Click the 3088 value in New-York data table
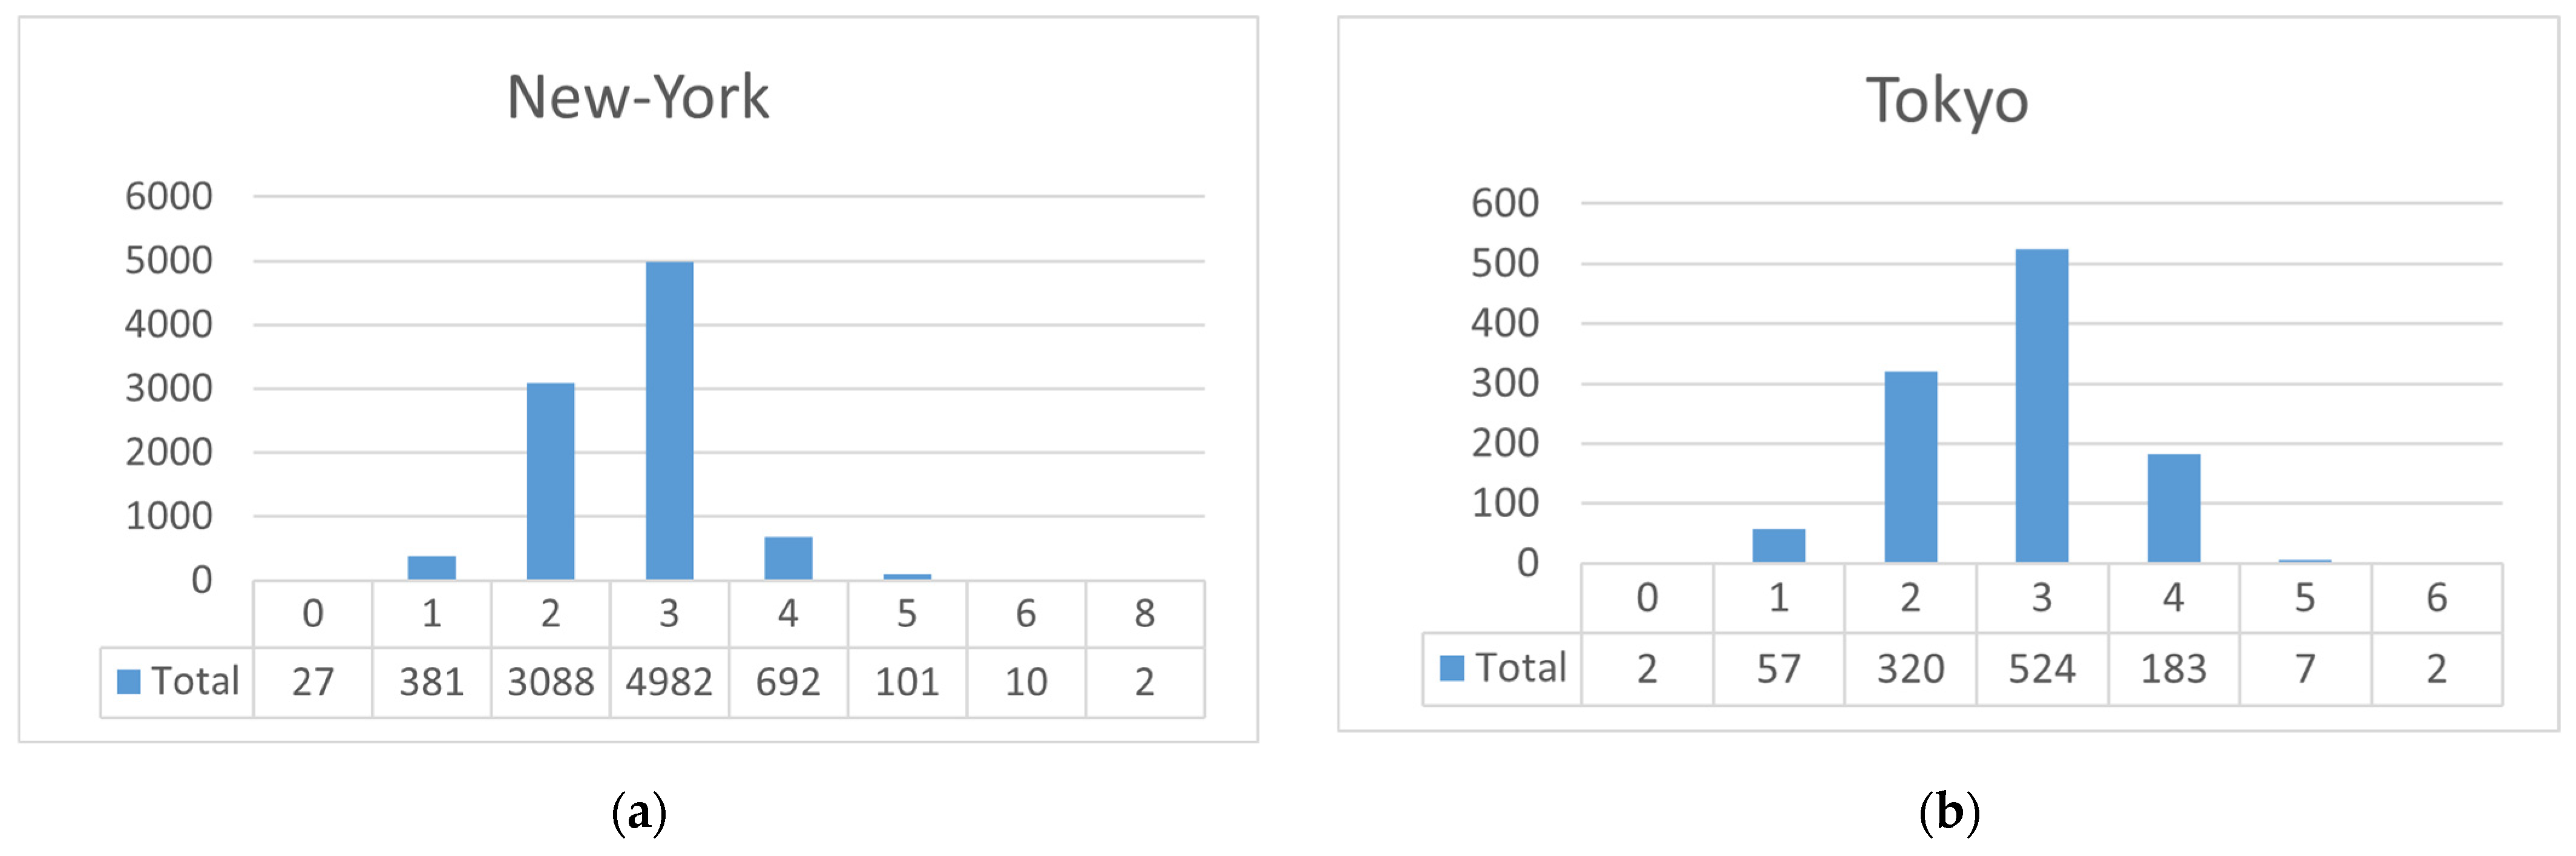 (x=550, y=682)
